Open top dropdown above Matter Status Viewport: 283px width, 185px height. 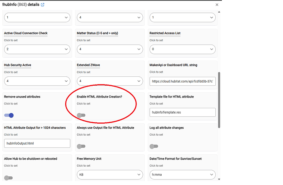110,18
